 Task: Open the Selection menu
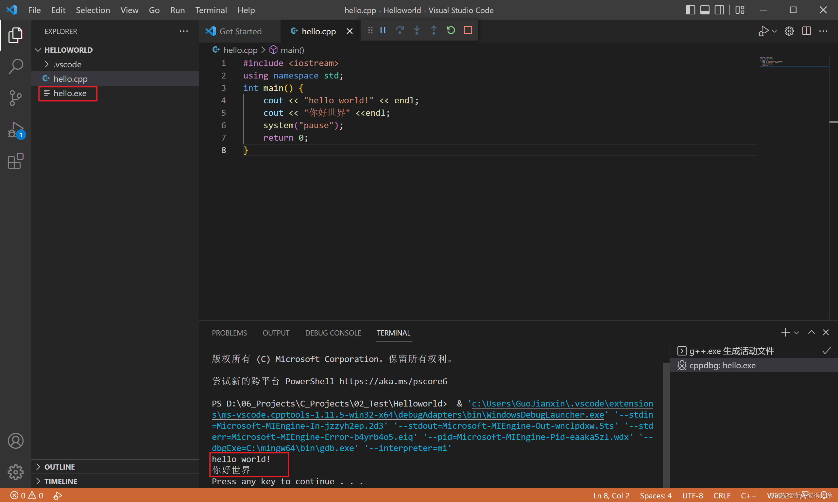pyautogui.click(x=93, y=10)
